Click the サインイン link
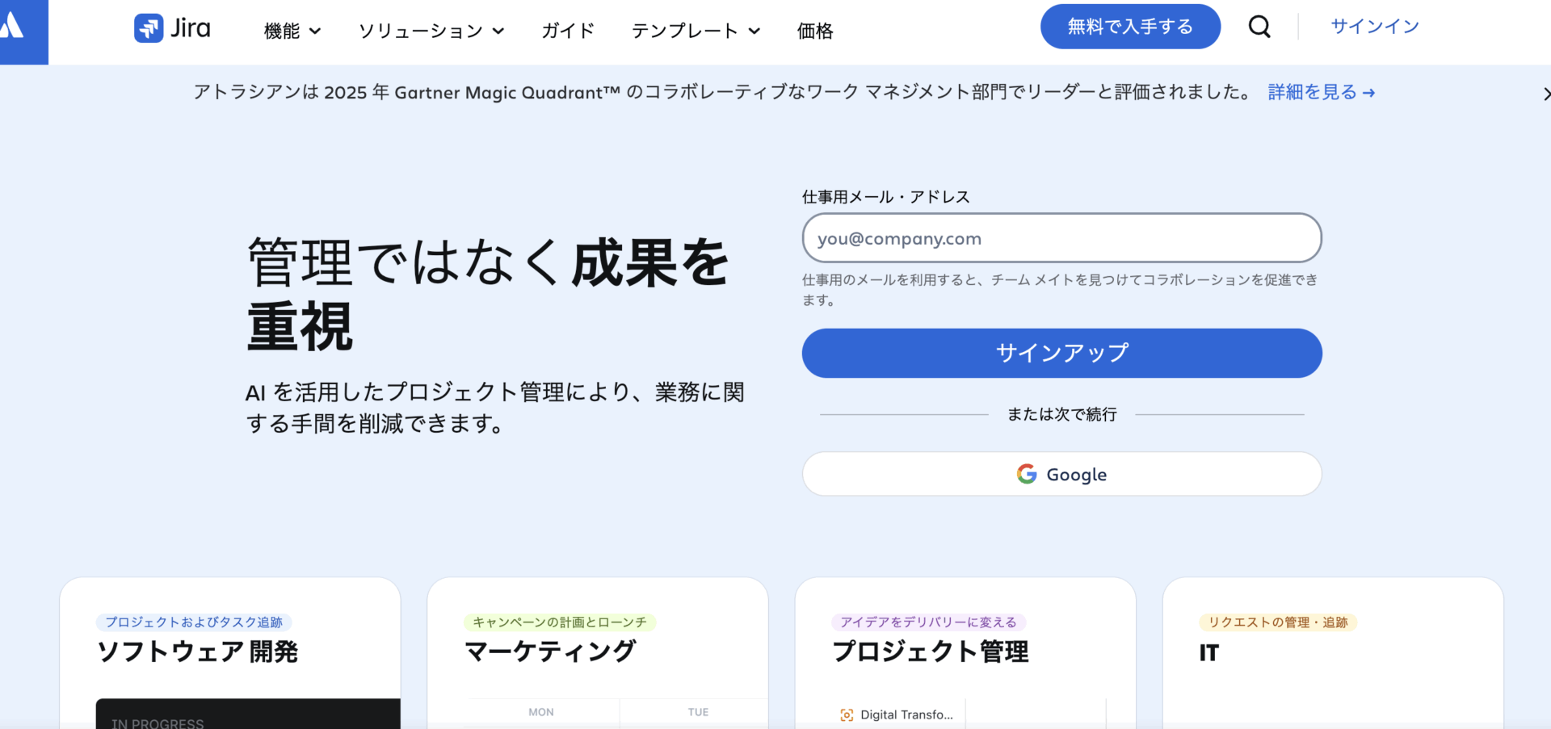The image size is (1551, 729). (1375, 27)
